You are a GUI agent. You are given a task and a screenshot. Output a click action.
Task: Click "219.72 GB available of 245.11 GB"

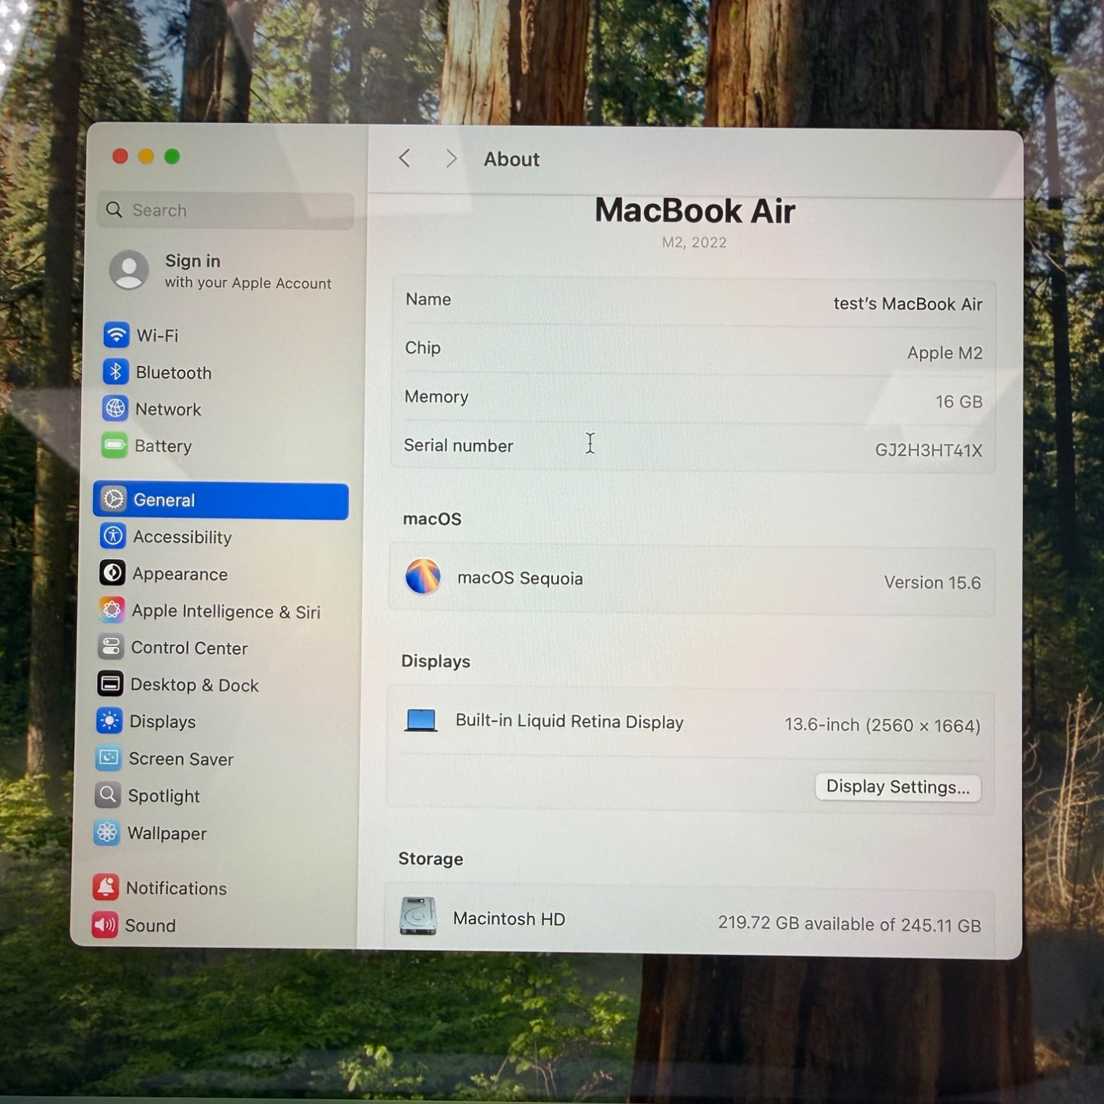[850, 924]
